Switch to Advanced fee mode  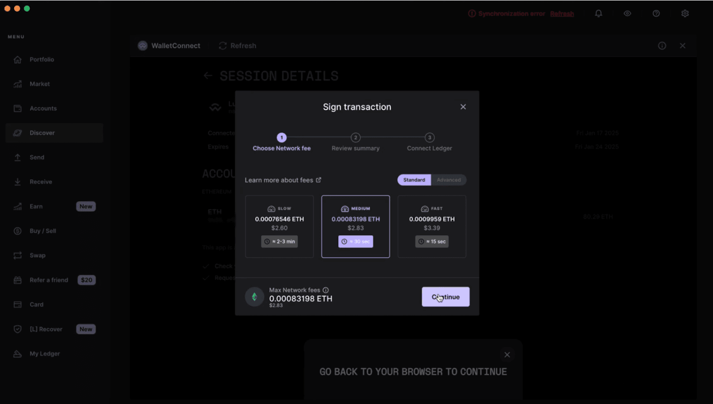click(x=449, y=180)
